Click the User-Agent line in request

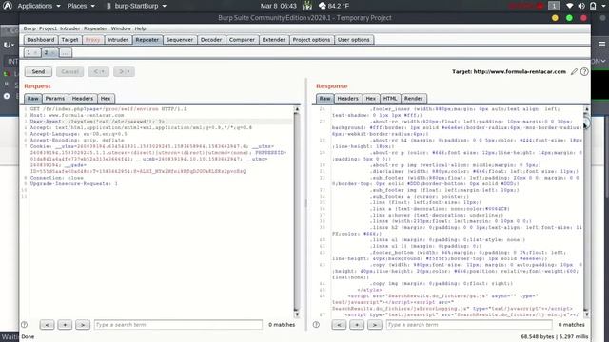pyautogui.click(x=97, y=122)
